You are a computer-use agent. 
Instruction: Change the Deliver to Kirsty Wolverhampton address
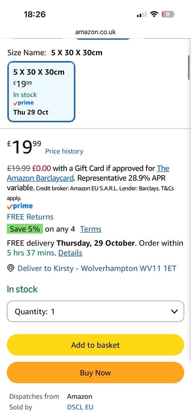(97, 268)
